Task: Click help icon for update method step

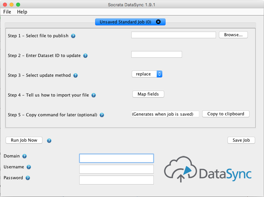Action: coord(75,75)
